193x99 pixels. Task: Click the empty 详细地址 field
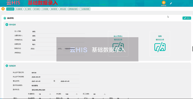[58, 53]
